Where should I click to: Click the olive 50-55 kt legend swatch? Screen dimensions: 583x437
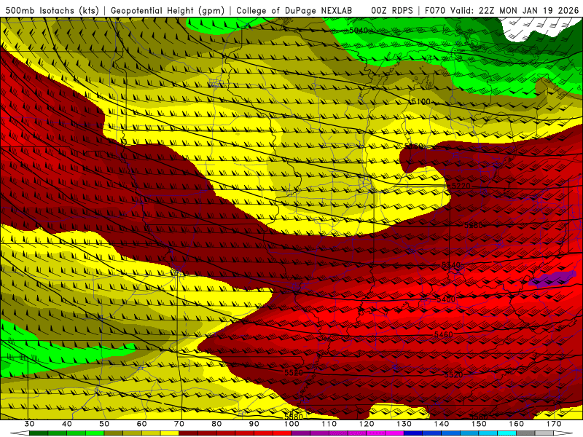pyautogui.click(x=114, y=433)
